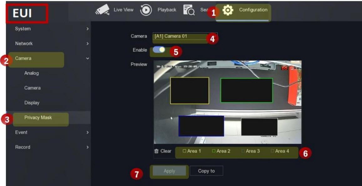Image resolution: width=362 pixels, height=186 pixels.
Task: Switch to Playback tab
Action: point(167,10)
